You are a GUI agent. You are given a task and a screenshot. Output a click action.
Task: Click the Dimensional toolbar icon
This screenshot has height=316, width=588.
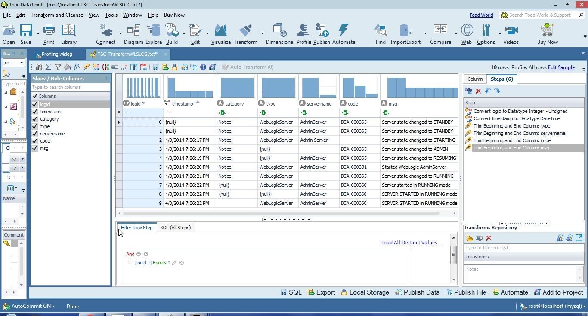tap(280, 34)
